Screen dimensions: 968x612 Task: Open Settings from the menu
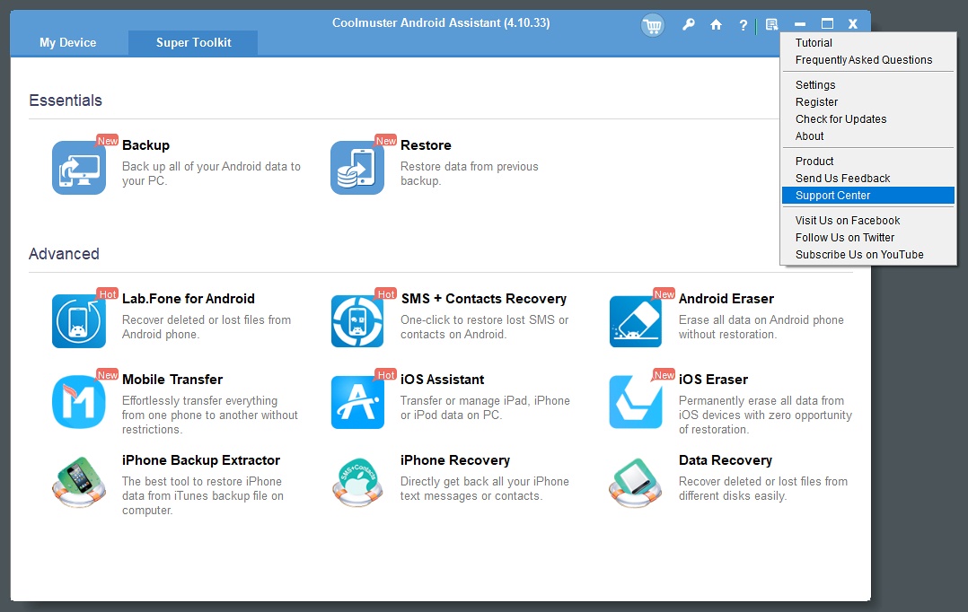868,85
